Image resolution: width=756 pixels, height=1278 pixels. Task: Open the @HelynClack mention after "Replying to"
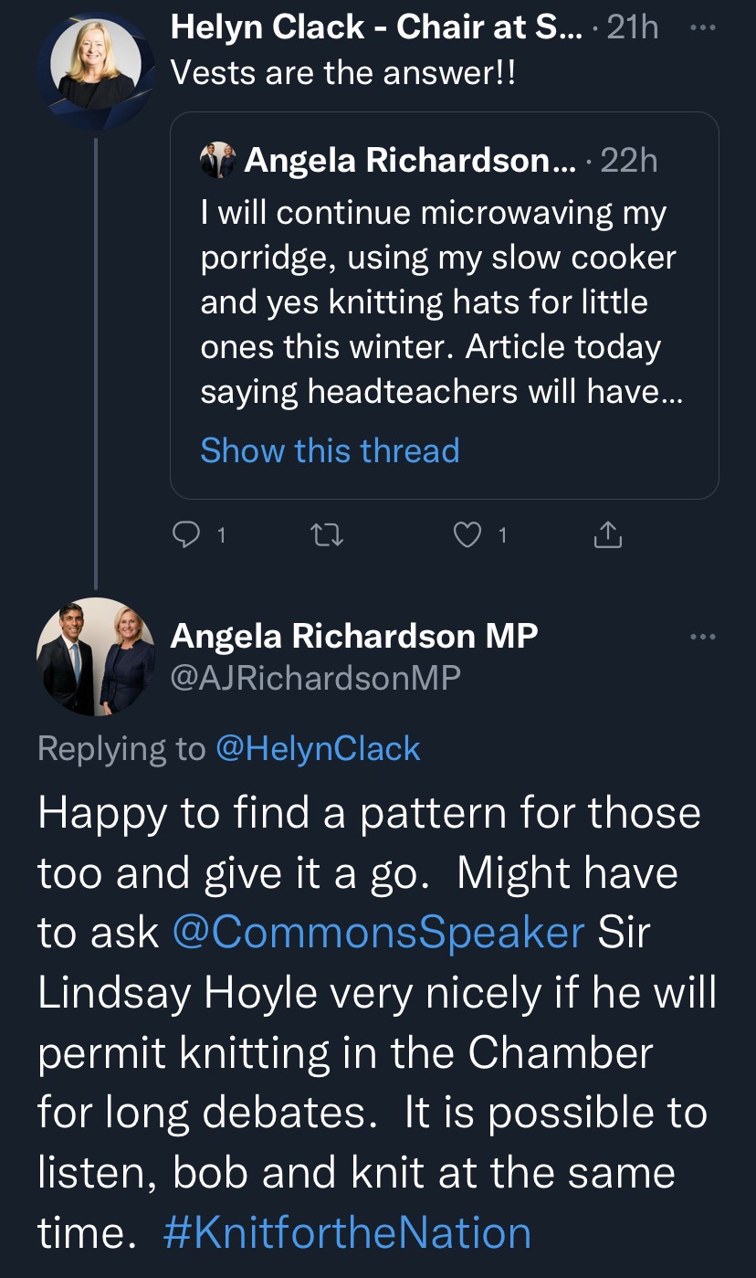pyautogui.click(x=318, y=749)
